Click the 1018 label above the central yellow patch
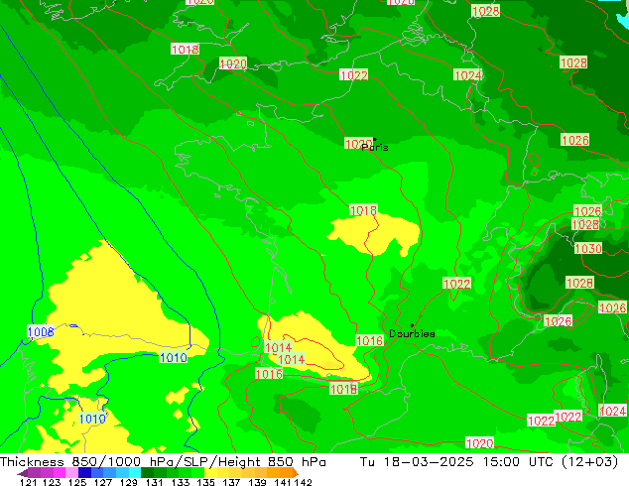The image size is (629, 486). pyautogui.click(x=363, y=210)
